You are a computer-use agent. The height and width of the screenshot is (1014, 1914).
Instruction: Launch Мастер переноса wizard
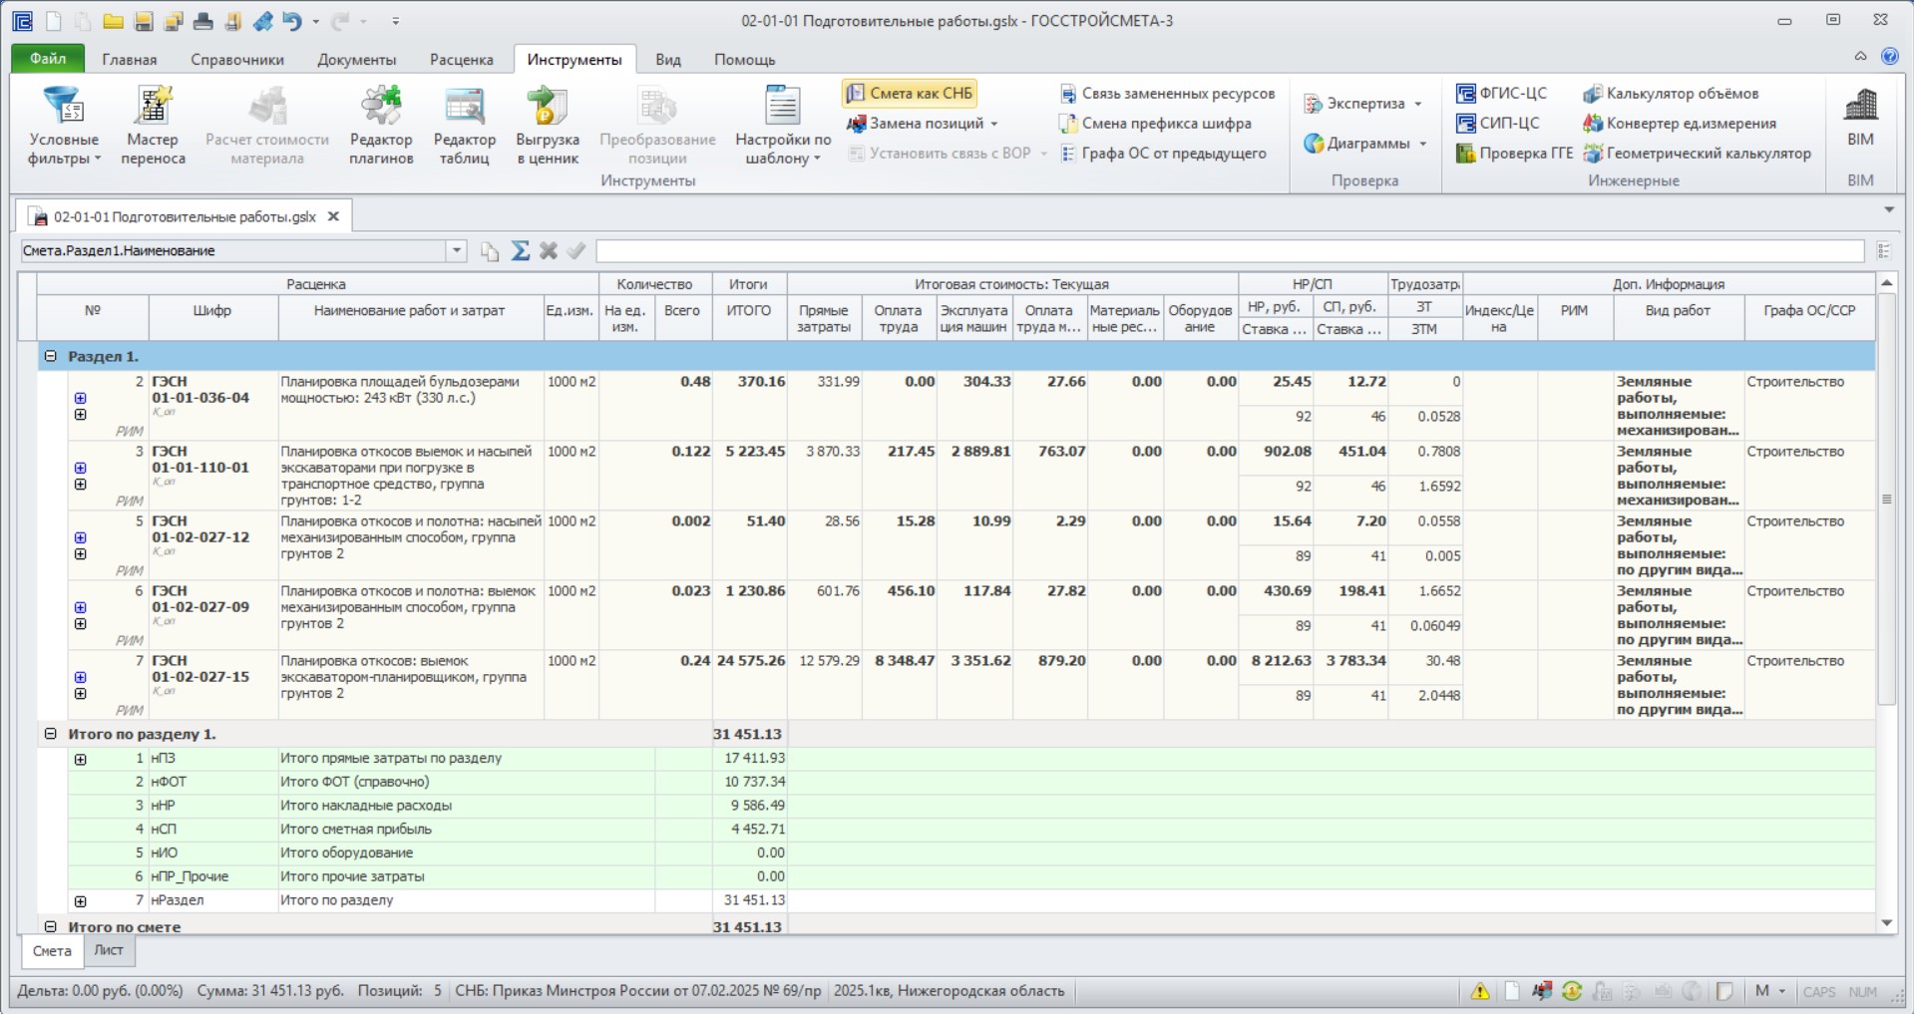pos(153,126)
